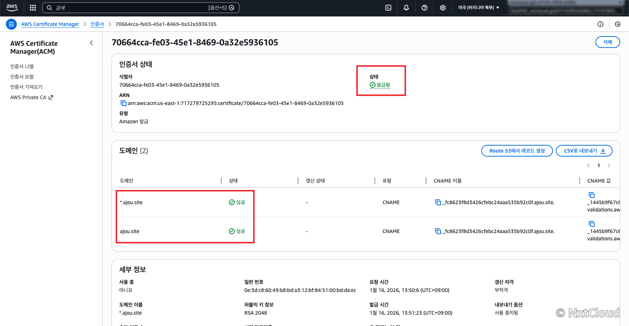Open the AWS services grid menu
Screen dimensions: 629x326
pos(33,8)
